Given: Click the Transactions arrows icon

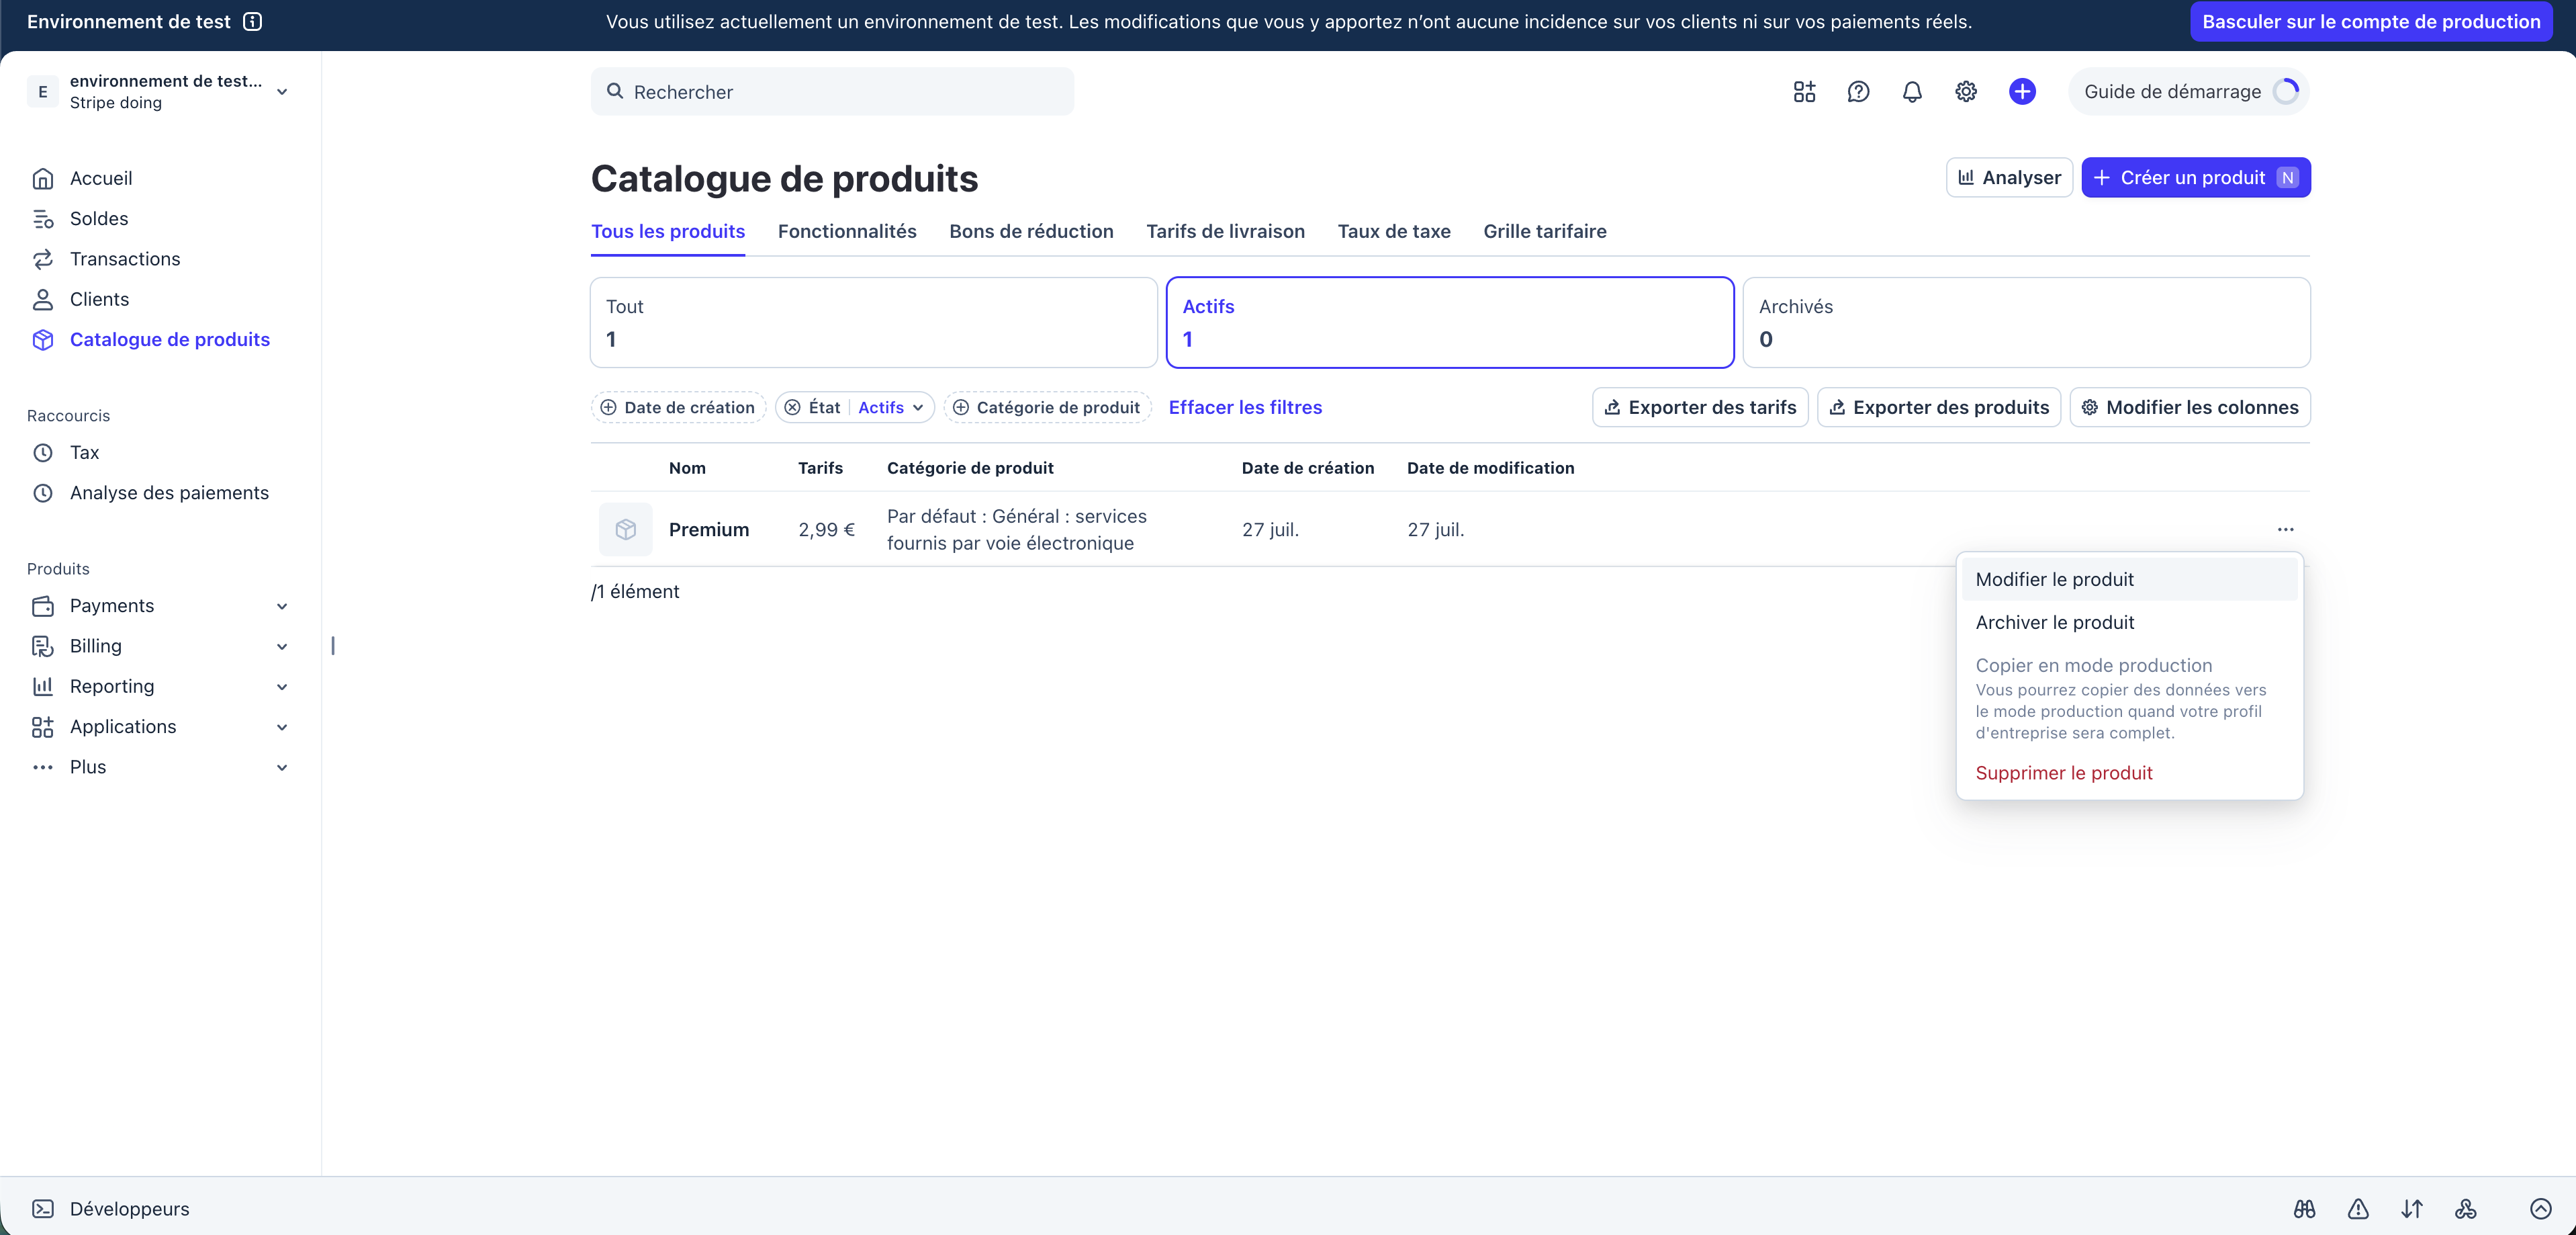Looking at the screenshot, I should point(43,259).
